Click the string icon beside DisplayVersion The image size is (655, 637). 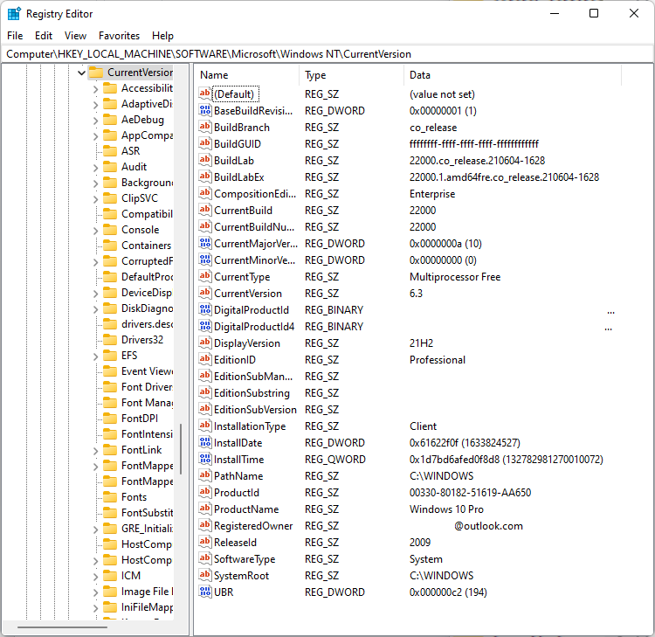click(x=204, y=343)
